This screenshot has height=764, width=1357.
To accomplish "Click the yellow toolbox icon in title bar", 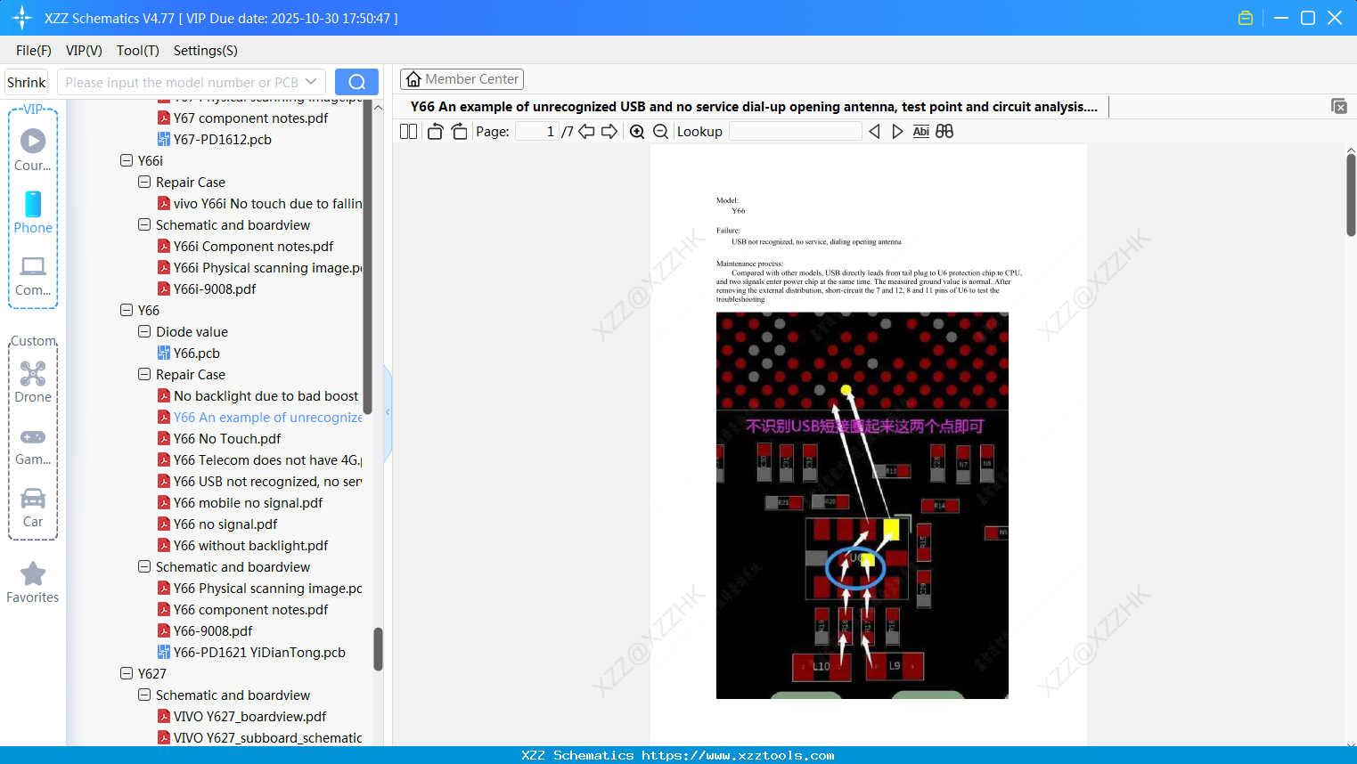I will coord(1246,18).
